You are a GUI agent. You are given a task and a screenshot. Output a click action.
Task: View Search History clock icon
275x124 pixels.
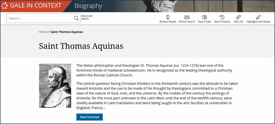(222, 17)
